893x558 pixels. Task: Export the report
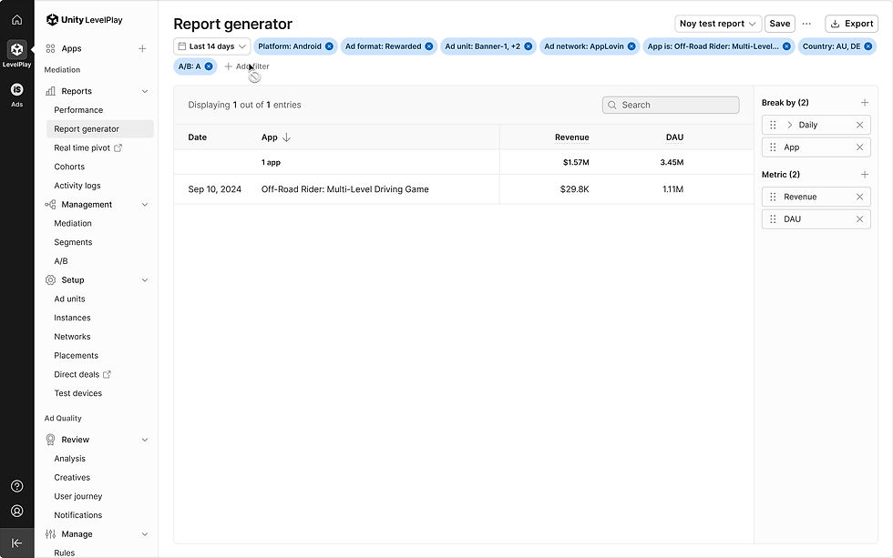851,24
